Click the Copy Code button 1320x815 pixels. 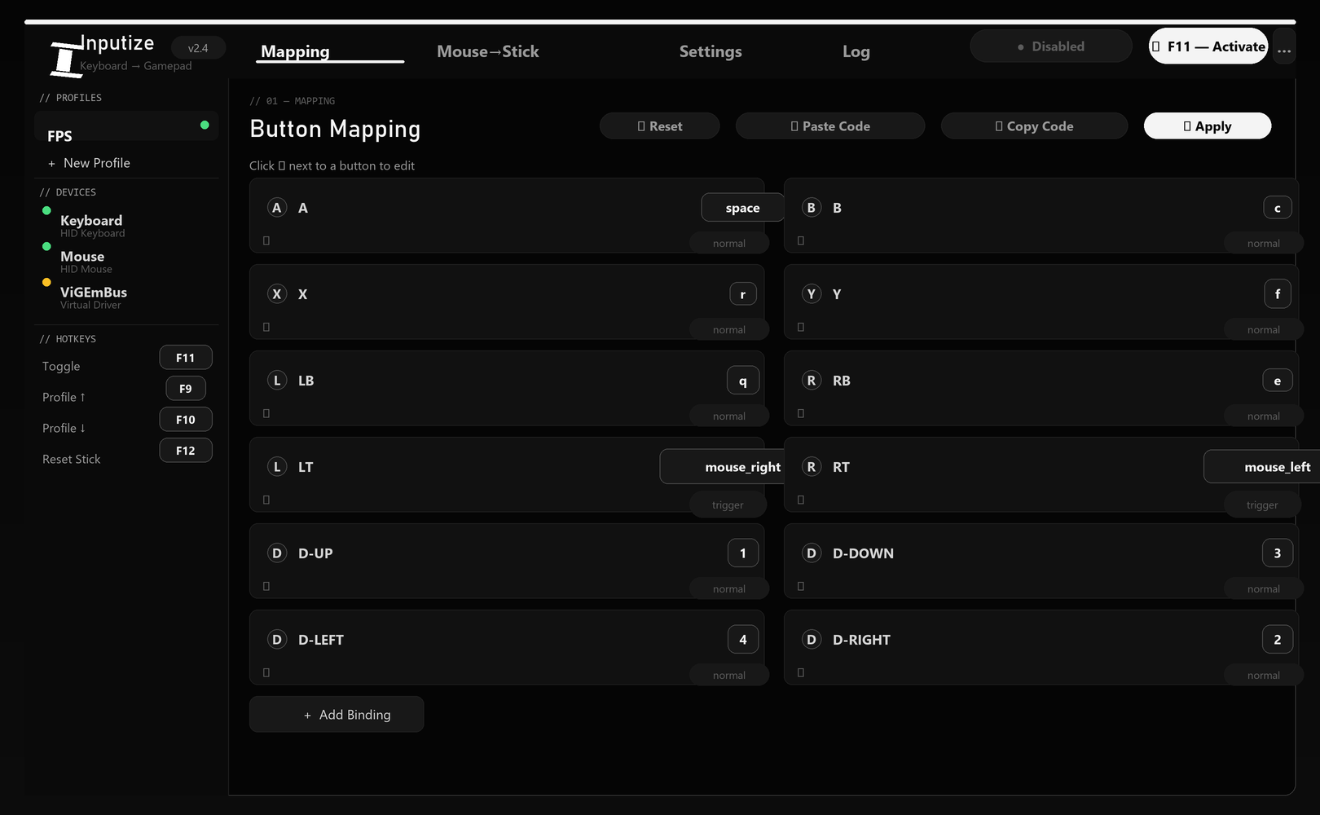tap(1035, 126)
